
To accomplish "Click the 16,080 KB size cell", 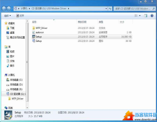I will 126,37.
